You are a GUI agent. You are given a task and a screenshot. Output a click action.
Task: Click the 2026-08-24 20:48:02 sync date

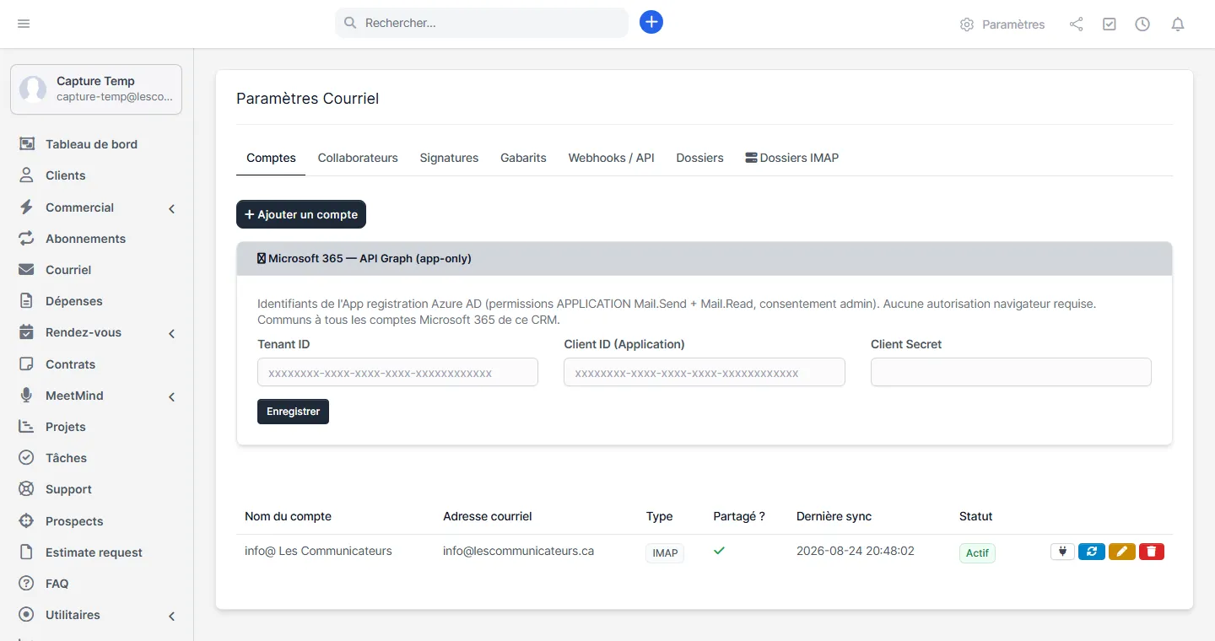coord(856,551)
